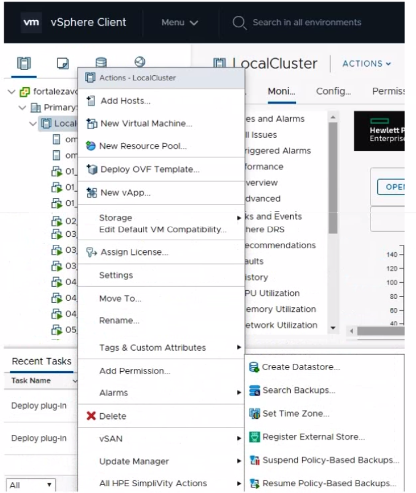The image size is (416, 493).
Task: Click the LocalCluster icon in the title
Action: [219, 63]
